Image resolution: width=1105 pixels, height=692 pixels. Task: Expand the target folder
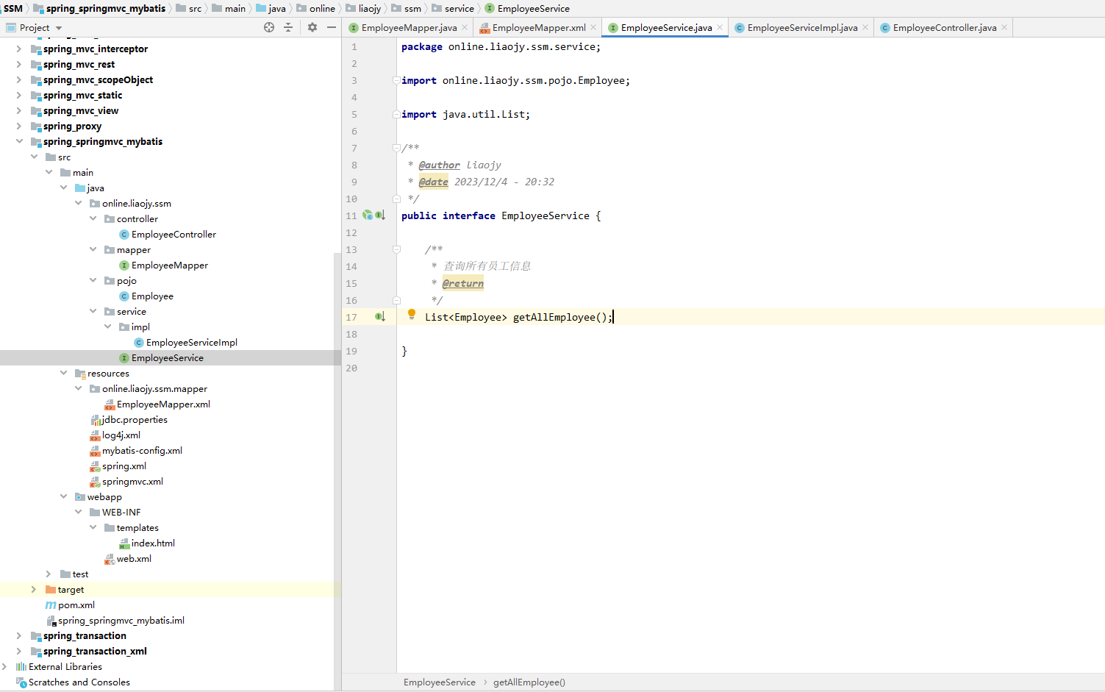click(x=33, y=589)
